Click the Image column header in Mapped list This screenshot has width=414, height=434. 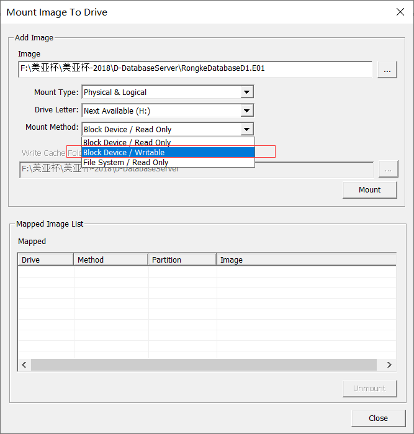point(305,260)
